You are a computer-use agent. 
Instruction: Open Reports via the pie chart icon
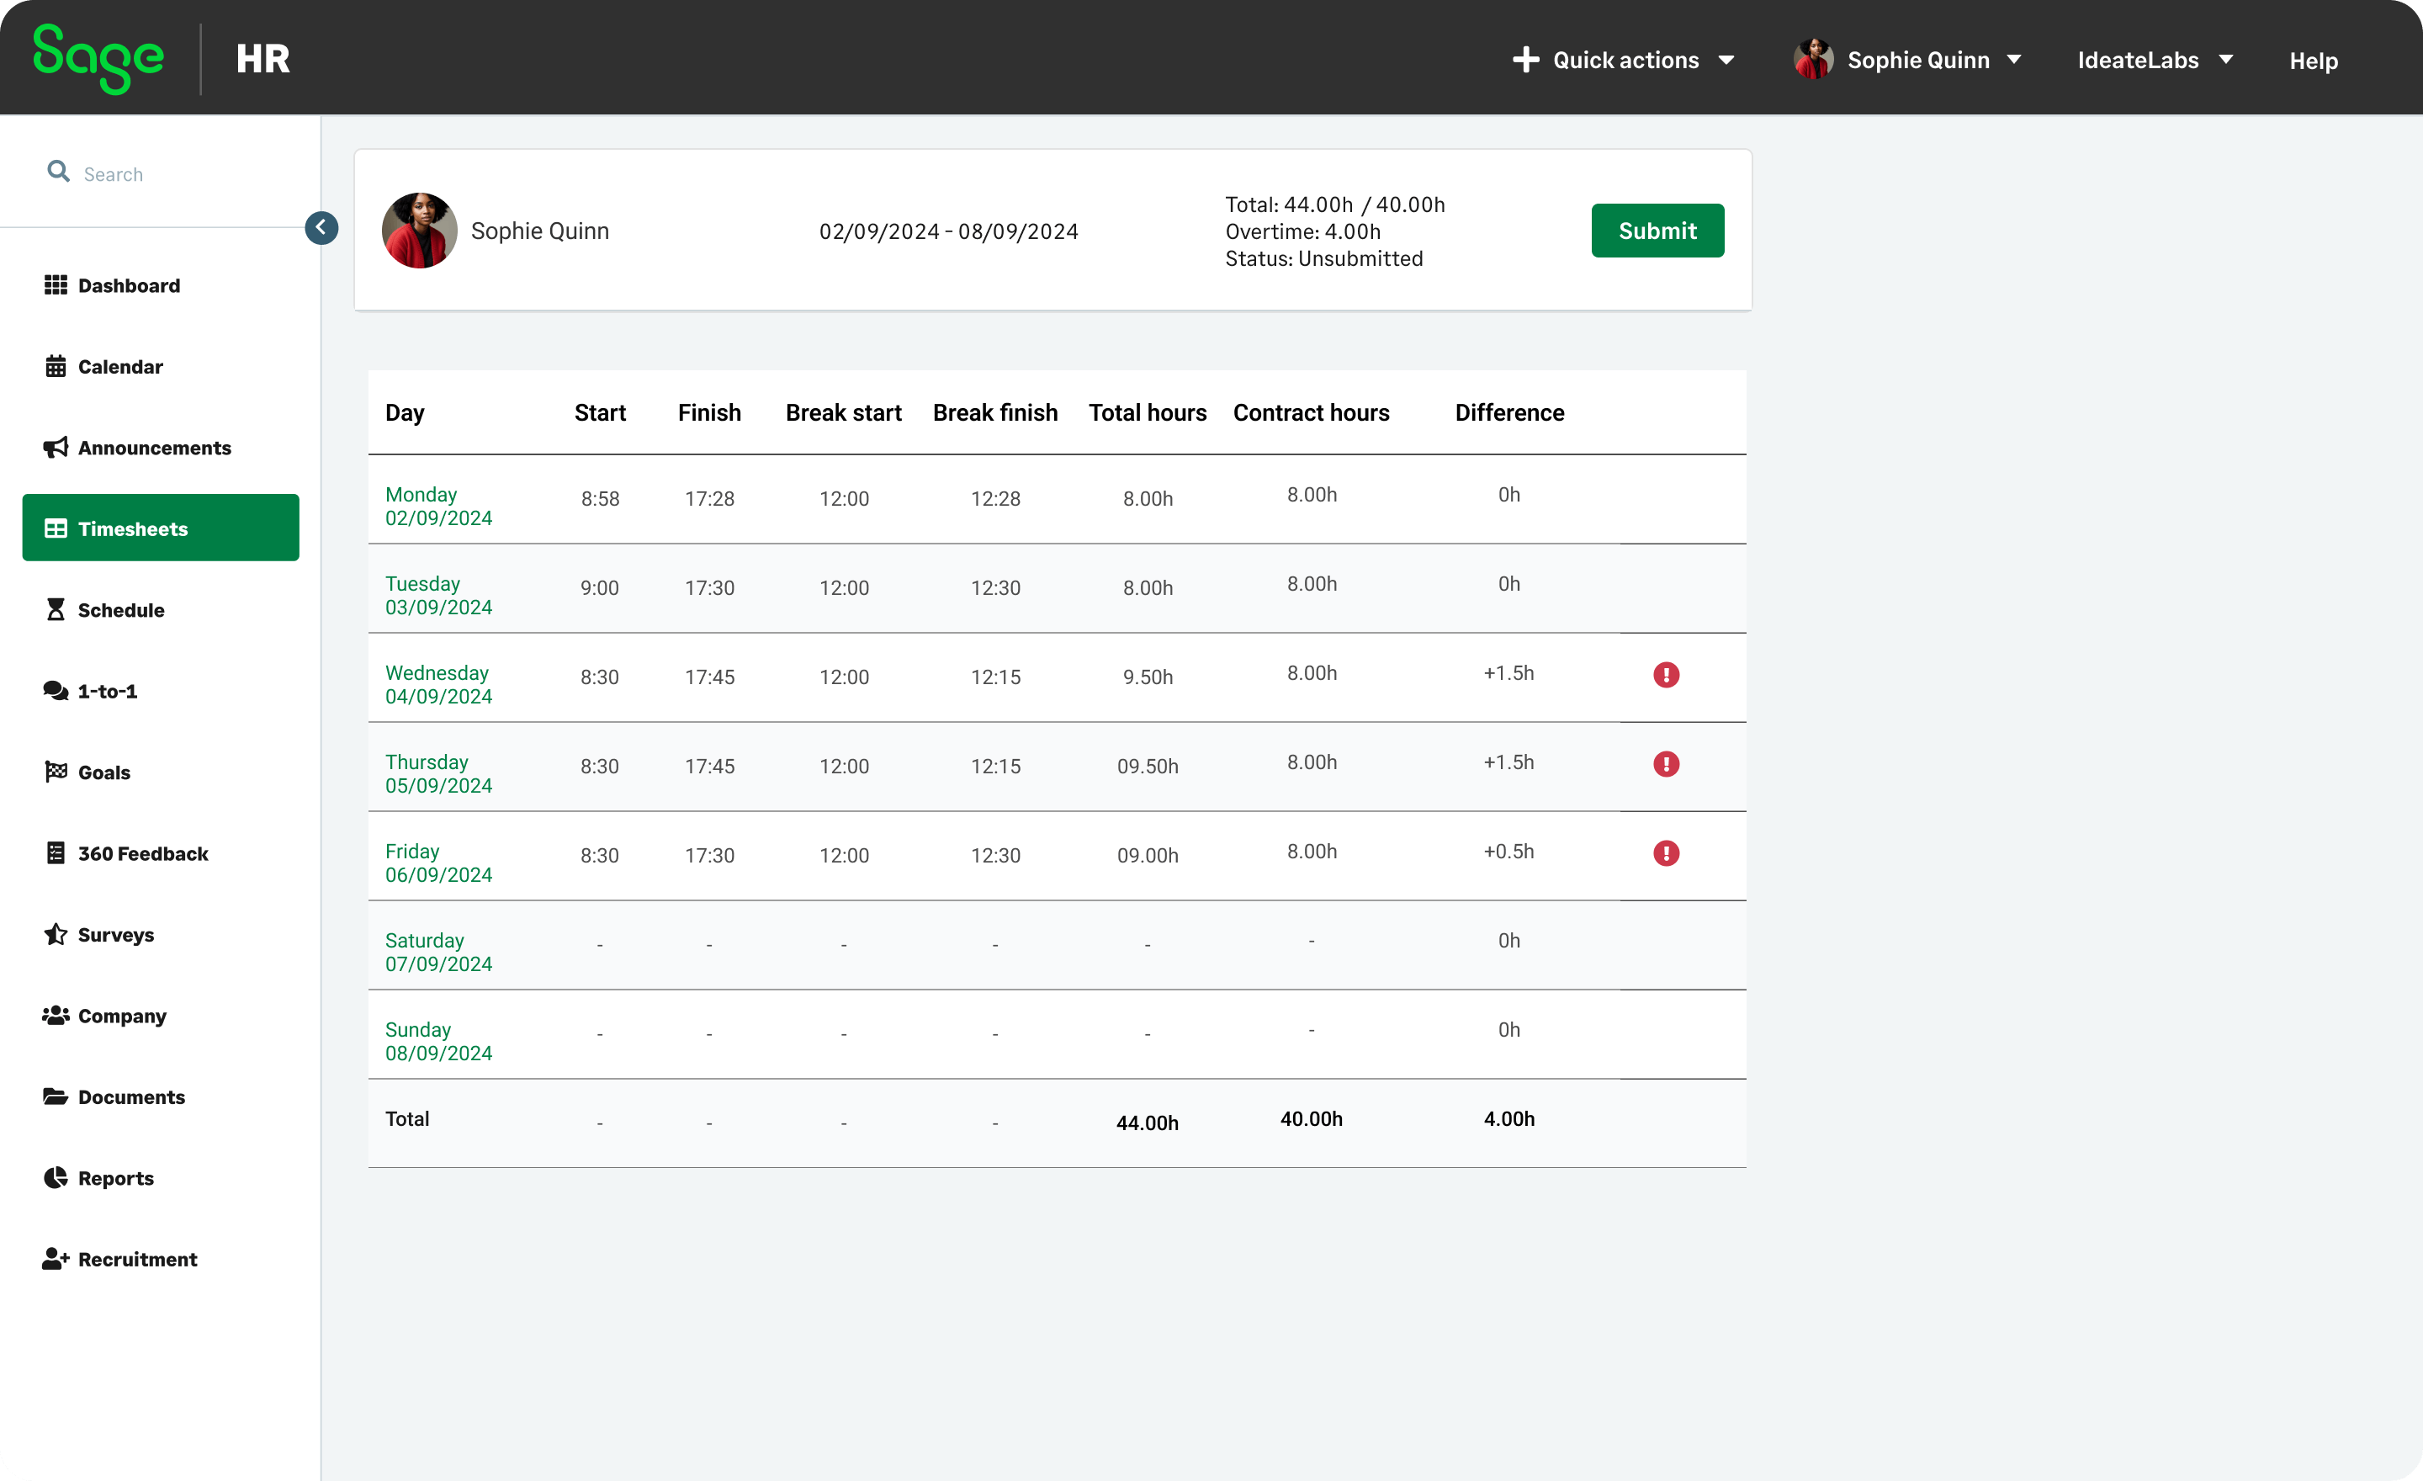[x=57, y=1177]
